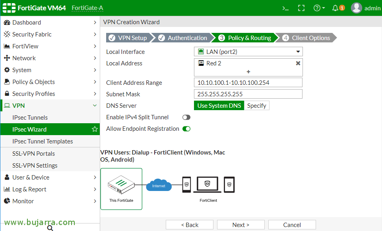This screenshot has width=382, height=231.
Task: Edit the Client Address Range field
Action: pyautogui.click(x=248, y=82)
